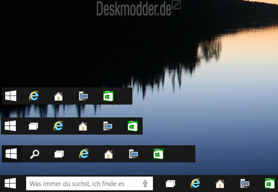The image size is (278, 192).
Task: Open Start on the taskbar lacking Task View
Action: pyautogui.click(x=11, y=96)
